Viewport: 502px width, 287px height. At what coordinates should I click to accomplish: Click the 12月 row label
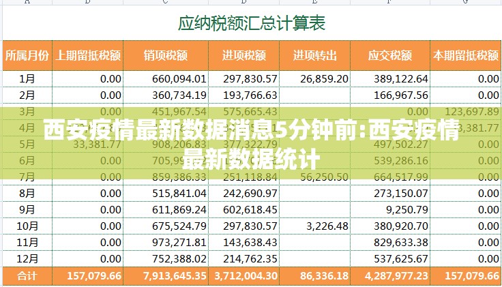(27, 258)
